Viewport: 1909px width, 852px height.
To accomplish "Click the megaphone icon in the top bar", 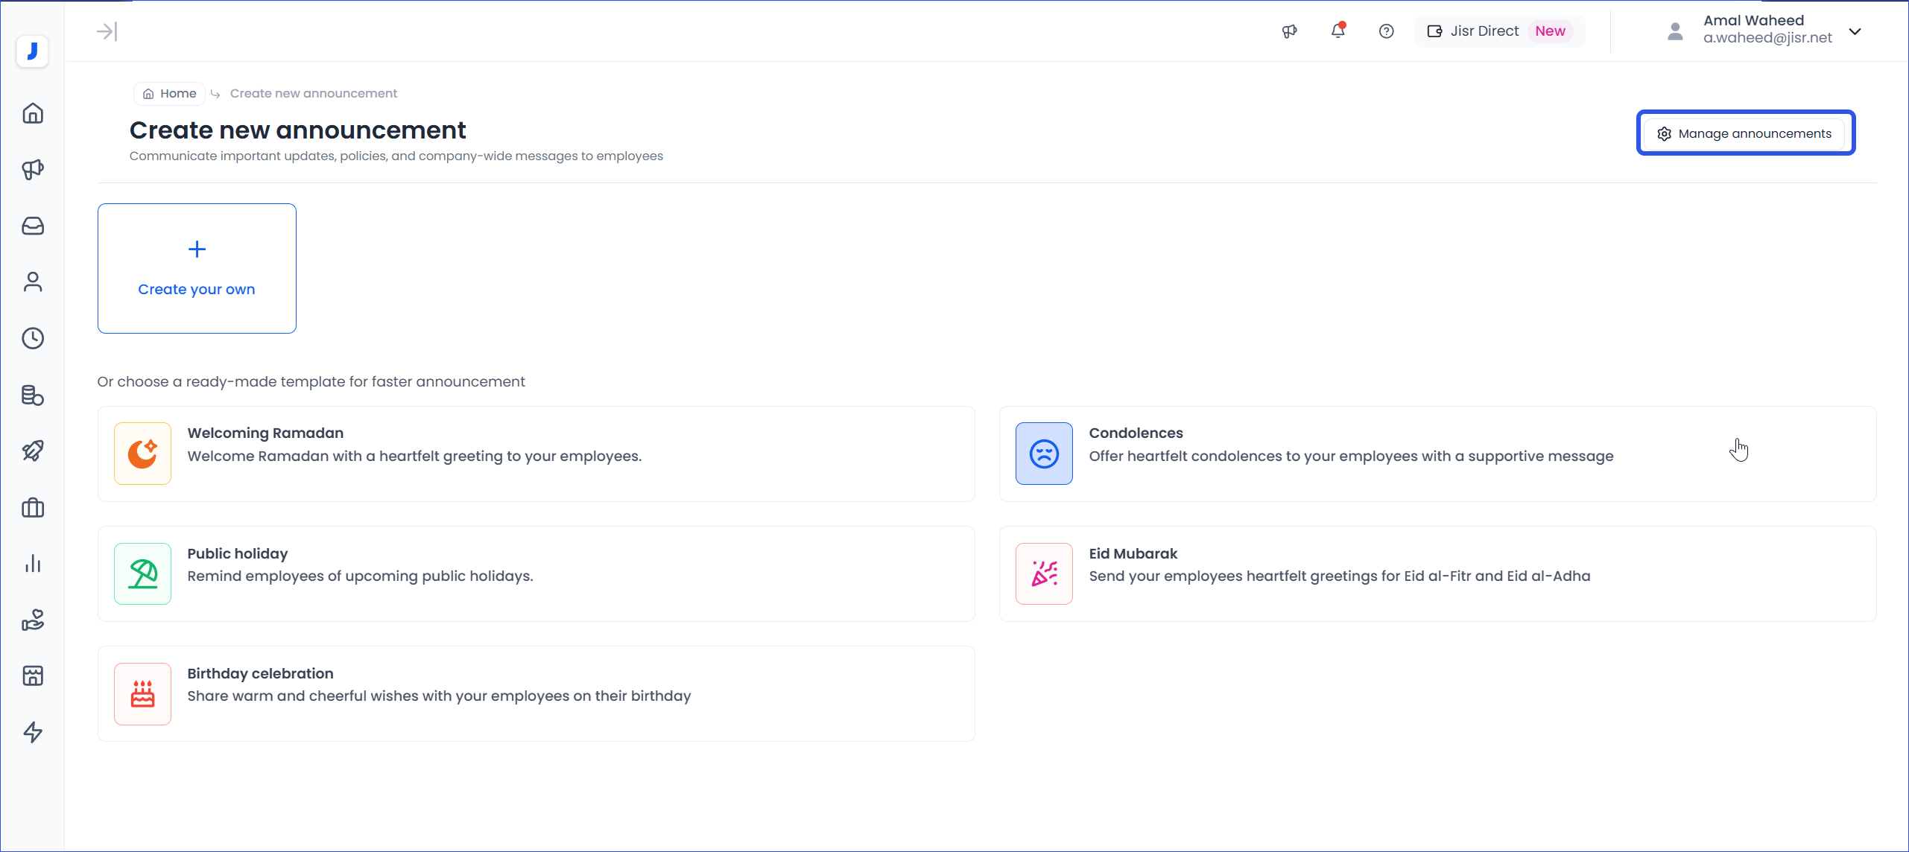I will pyautogui.click(x=1290, y=31).
